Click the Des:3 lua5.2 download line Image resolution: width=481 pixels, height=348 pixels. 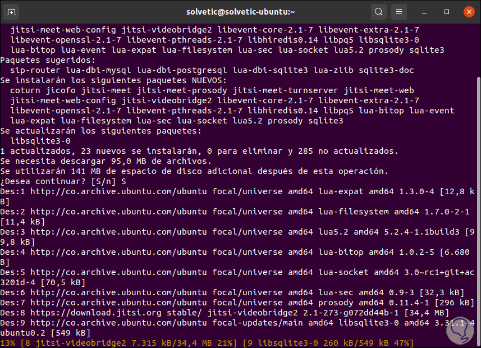click(x=237, y=237)
